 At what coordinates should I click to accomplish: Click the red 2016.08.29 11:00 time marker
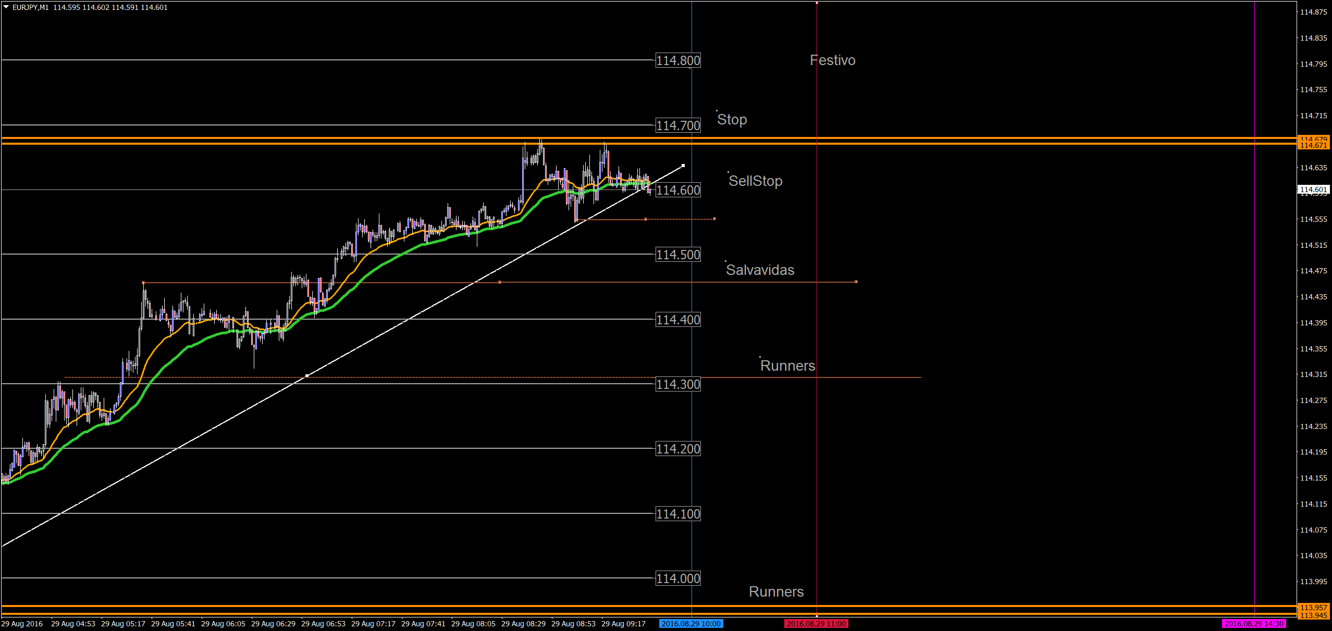[x=816, y=624]
